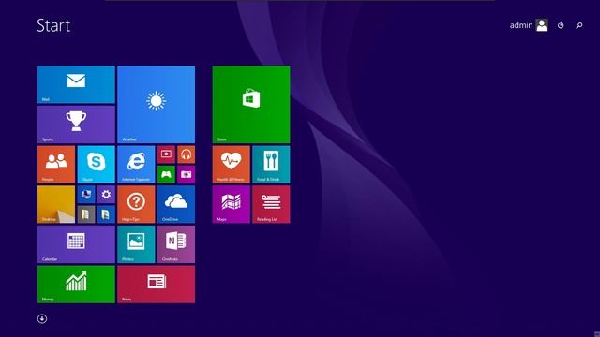This screenshot has height=337, width=600.
Task: Launch Skype from its tile
Action: tap(96, 165)
